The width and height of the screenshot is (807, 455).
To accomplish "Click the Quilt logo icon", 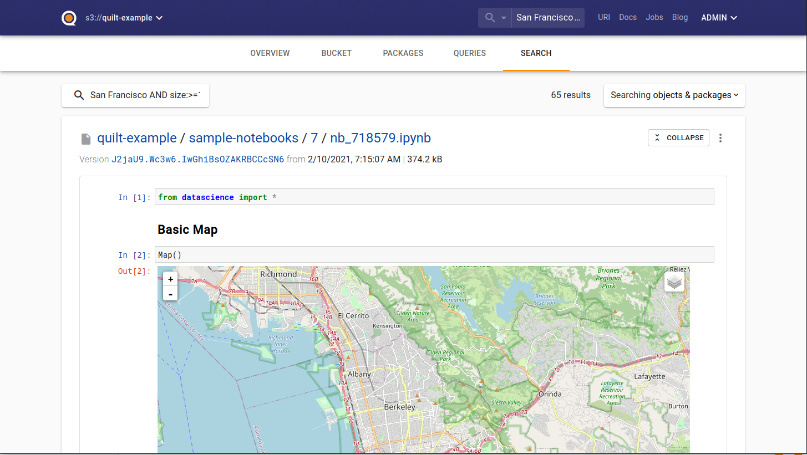I will [69, 18].
